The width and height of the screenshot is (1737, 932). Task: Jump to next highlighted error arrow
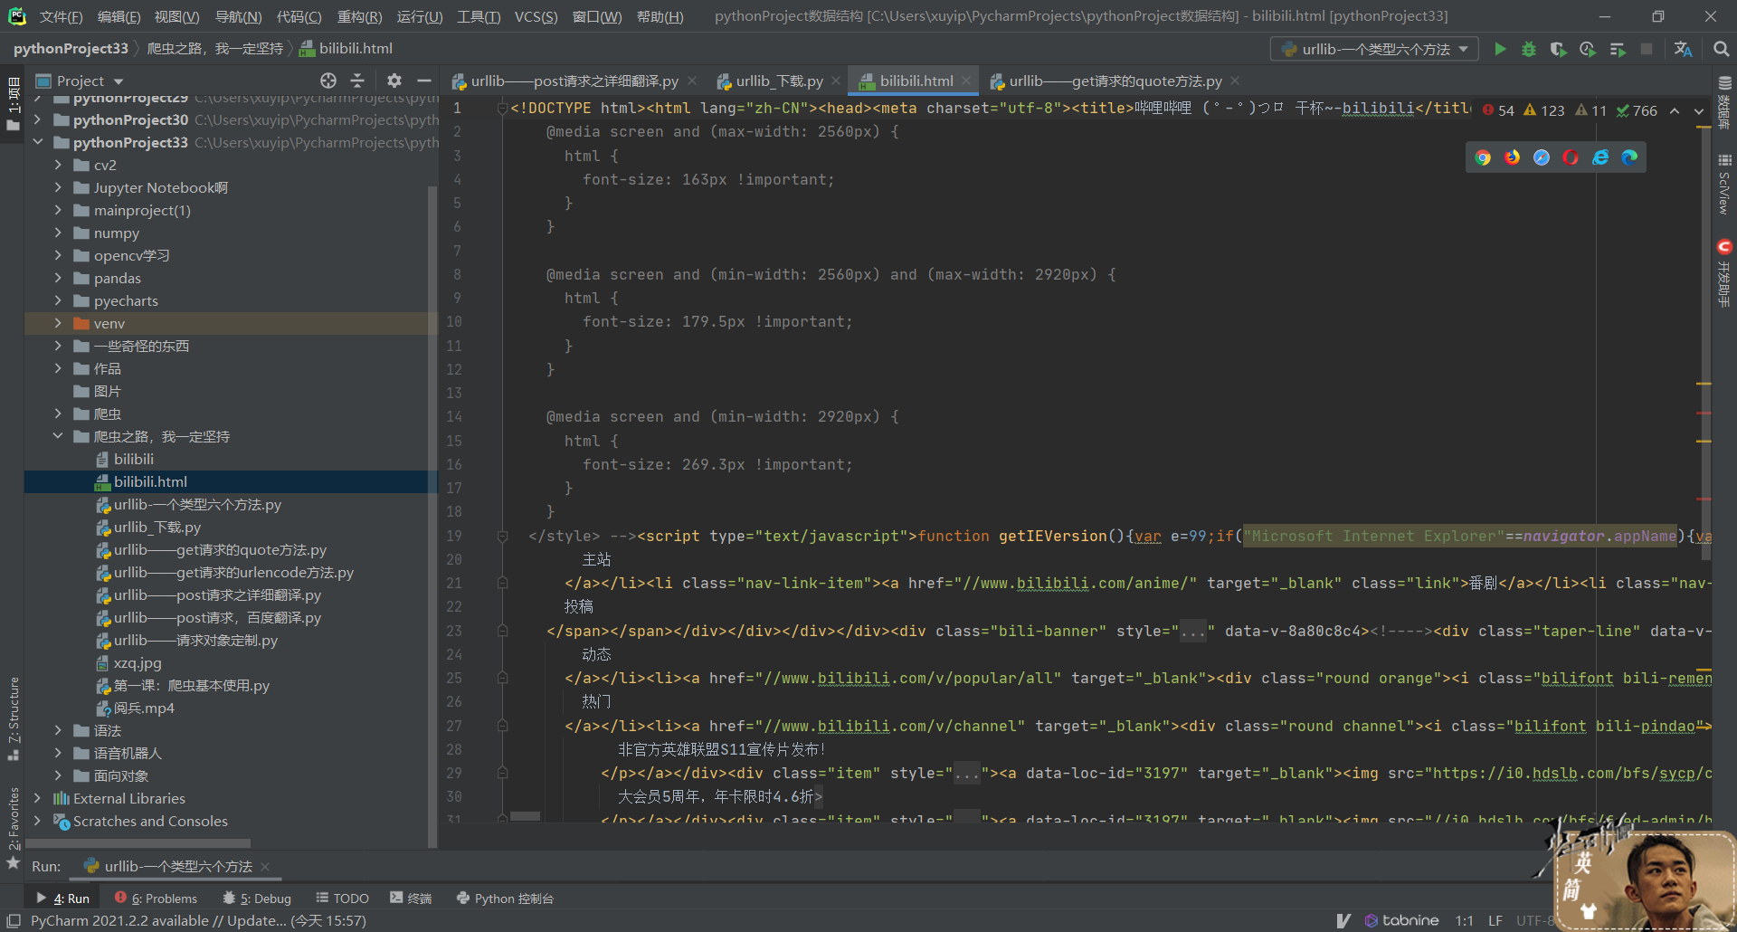1699,110
